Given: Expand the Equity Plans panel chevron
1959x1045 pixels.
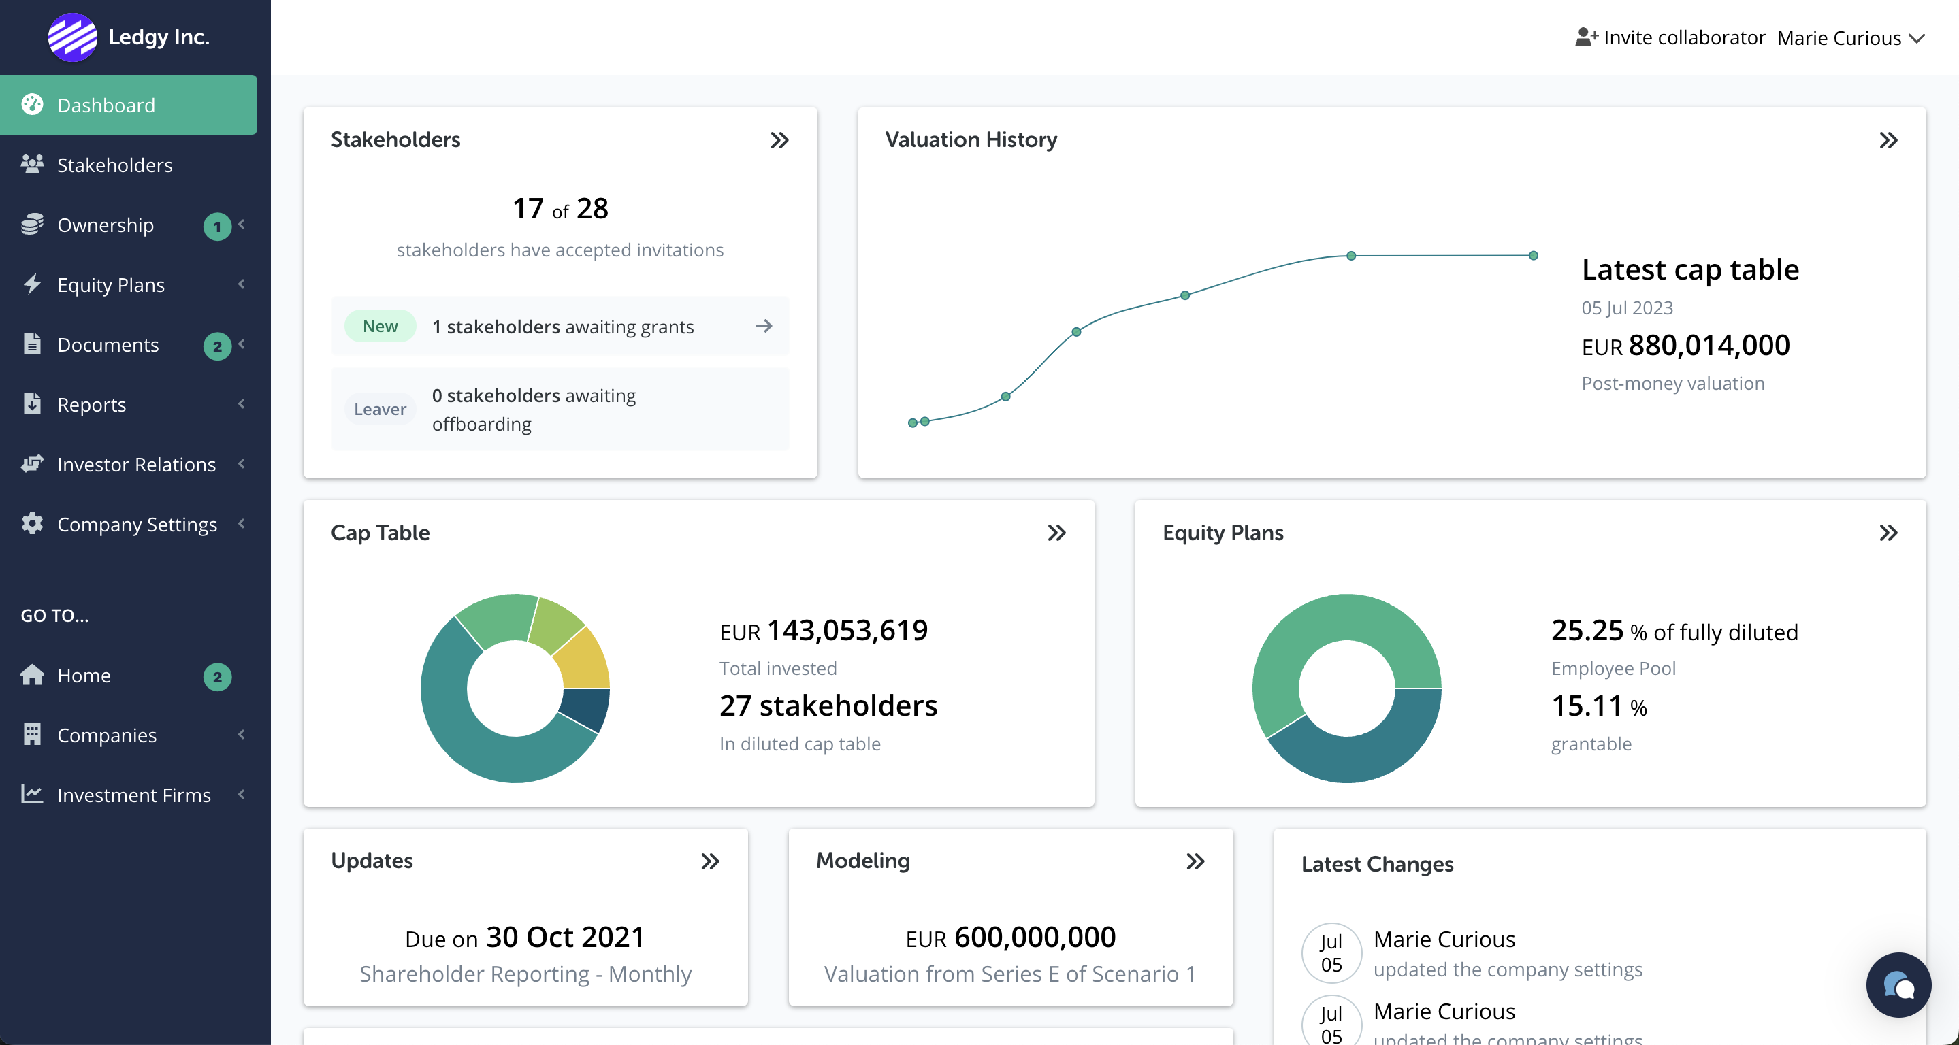Looking at the screenshot, I should point(1889,532).
